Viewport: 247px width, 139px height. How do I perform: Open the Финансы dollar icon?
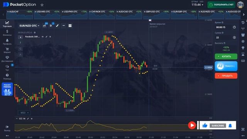pos(7,31)
